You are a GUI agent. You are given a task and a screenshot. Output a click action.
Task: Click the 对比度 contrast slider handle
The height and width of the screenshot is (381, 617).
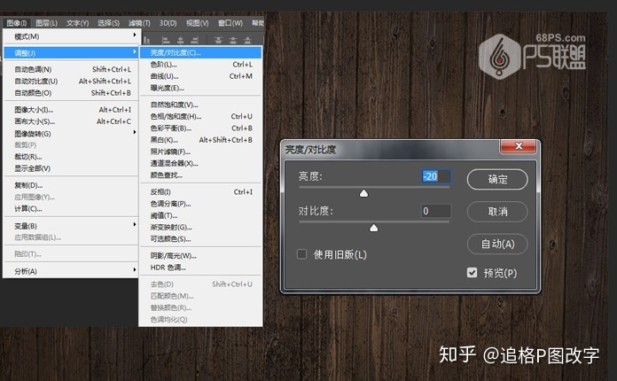(374, 228)
